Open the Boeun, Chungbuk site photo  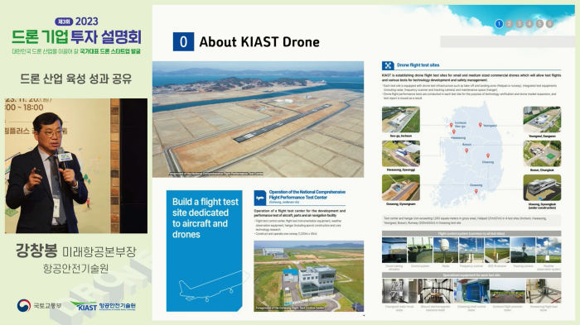coord(542,154)
